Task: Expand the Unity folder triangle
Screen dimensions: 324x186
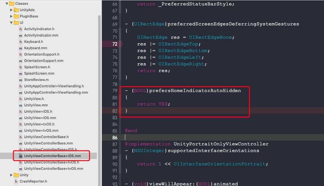Action: point(11,175)
